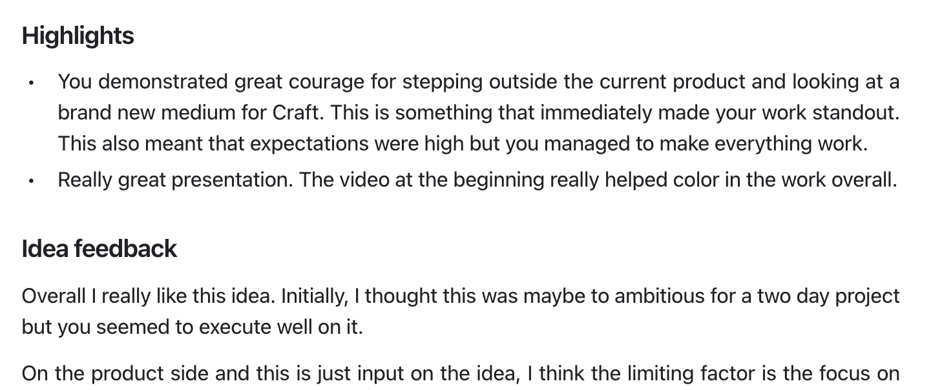Click "Really great presentation" bullet text
Screen dimensions: 942x390
tap(174, 180)
